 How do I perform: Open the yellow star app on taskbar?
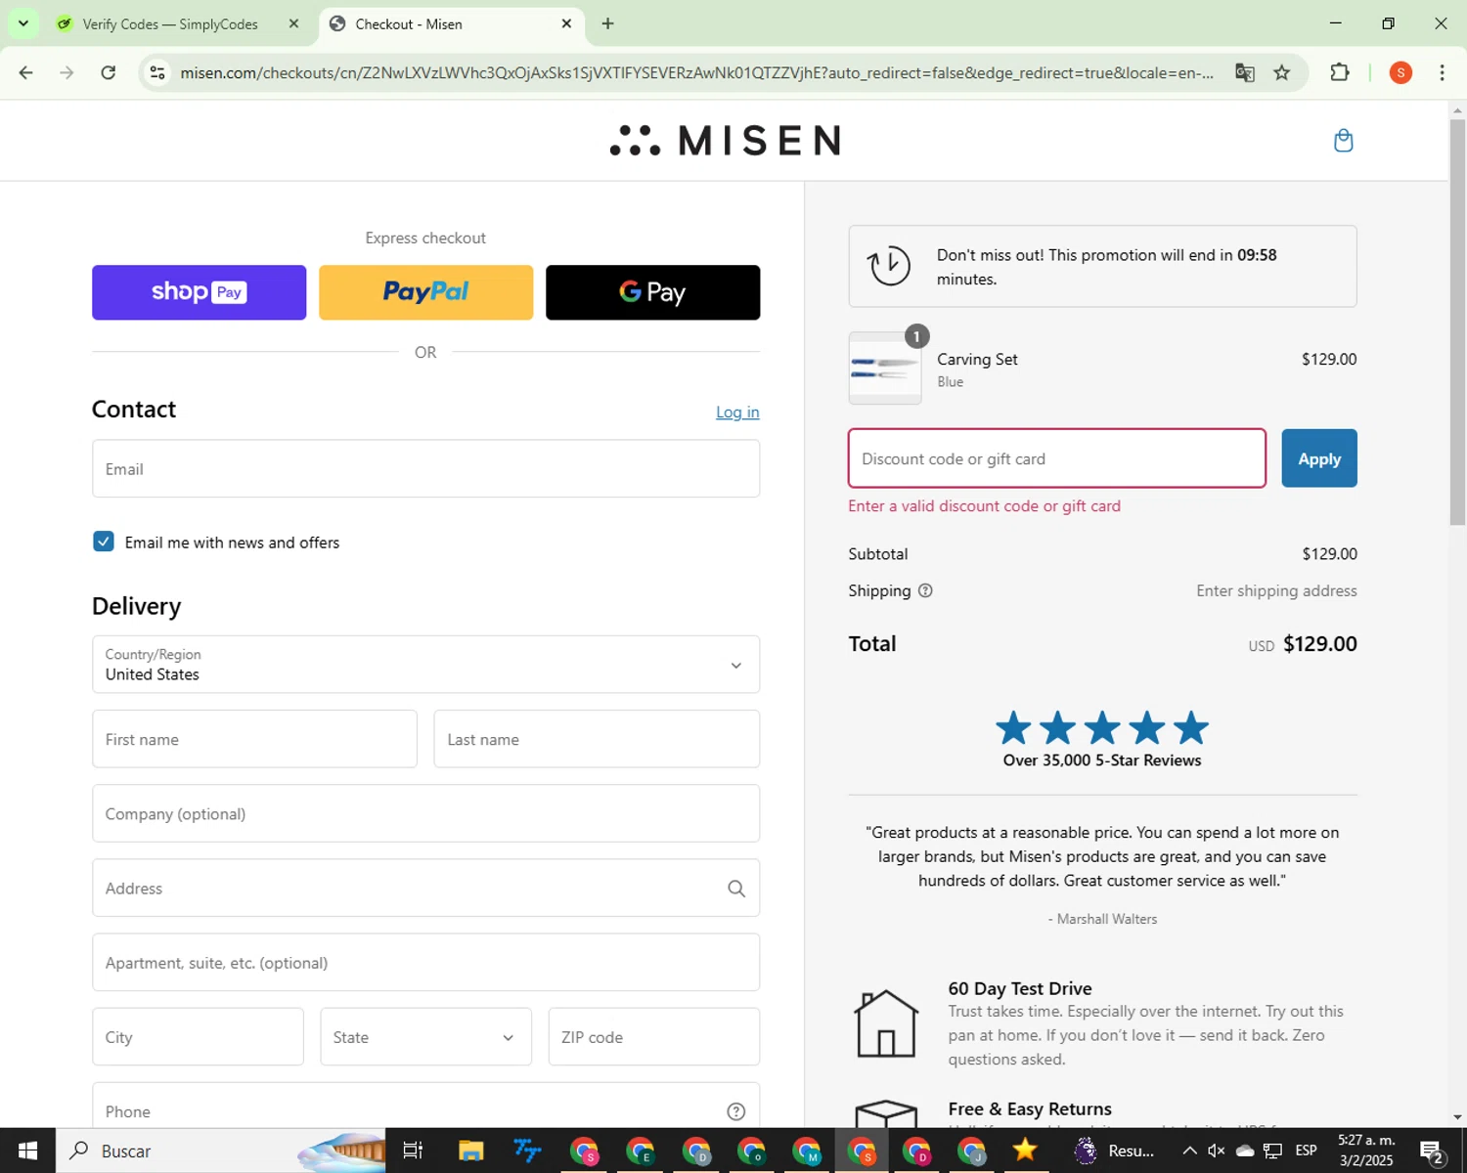pos(1024,1151)
